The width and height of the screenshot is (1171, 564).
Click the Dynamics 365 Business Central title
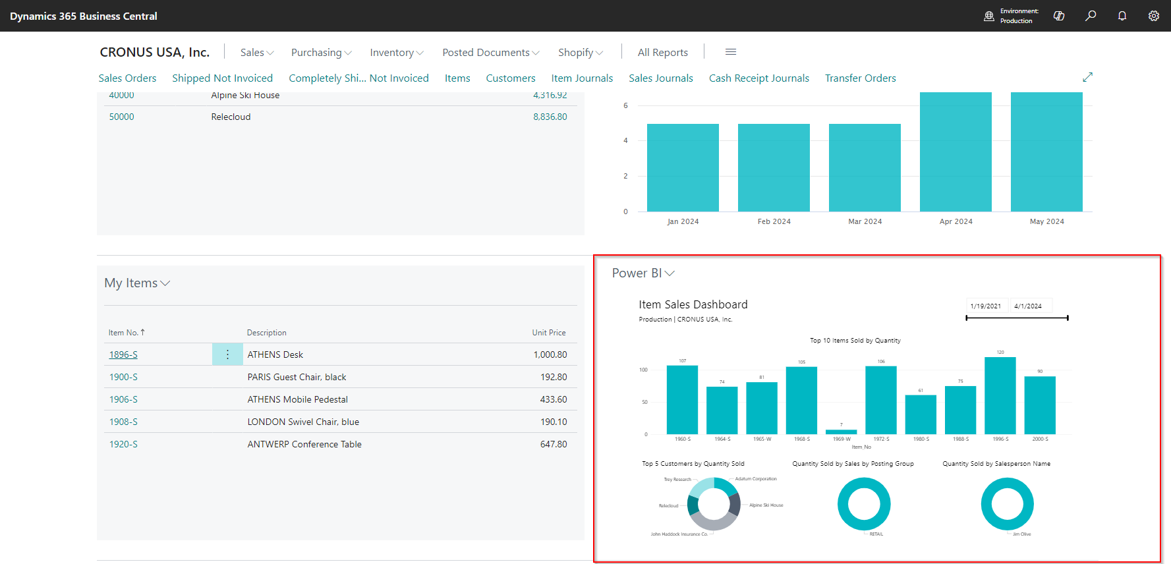pyautogui.click(x=84, y=16)
